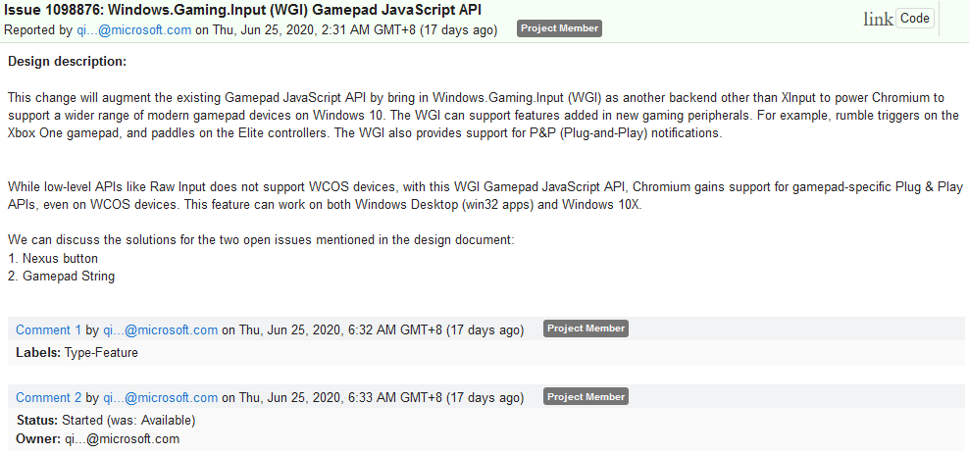Click 'Status: Started (was: Available)' text

(106, 421)
